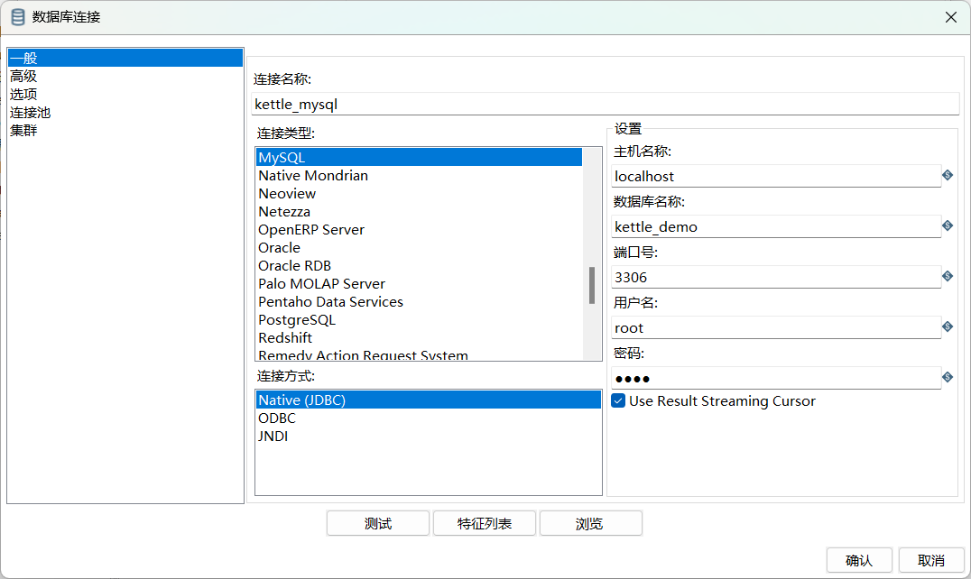Confirm the connection with the 确认 button
971x579 pixels.
point(858,560)
